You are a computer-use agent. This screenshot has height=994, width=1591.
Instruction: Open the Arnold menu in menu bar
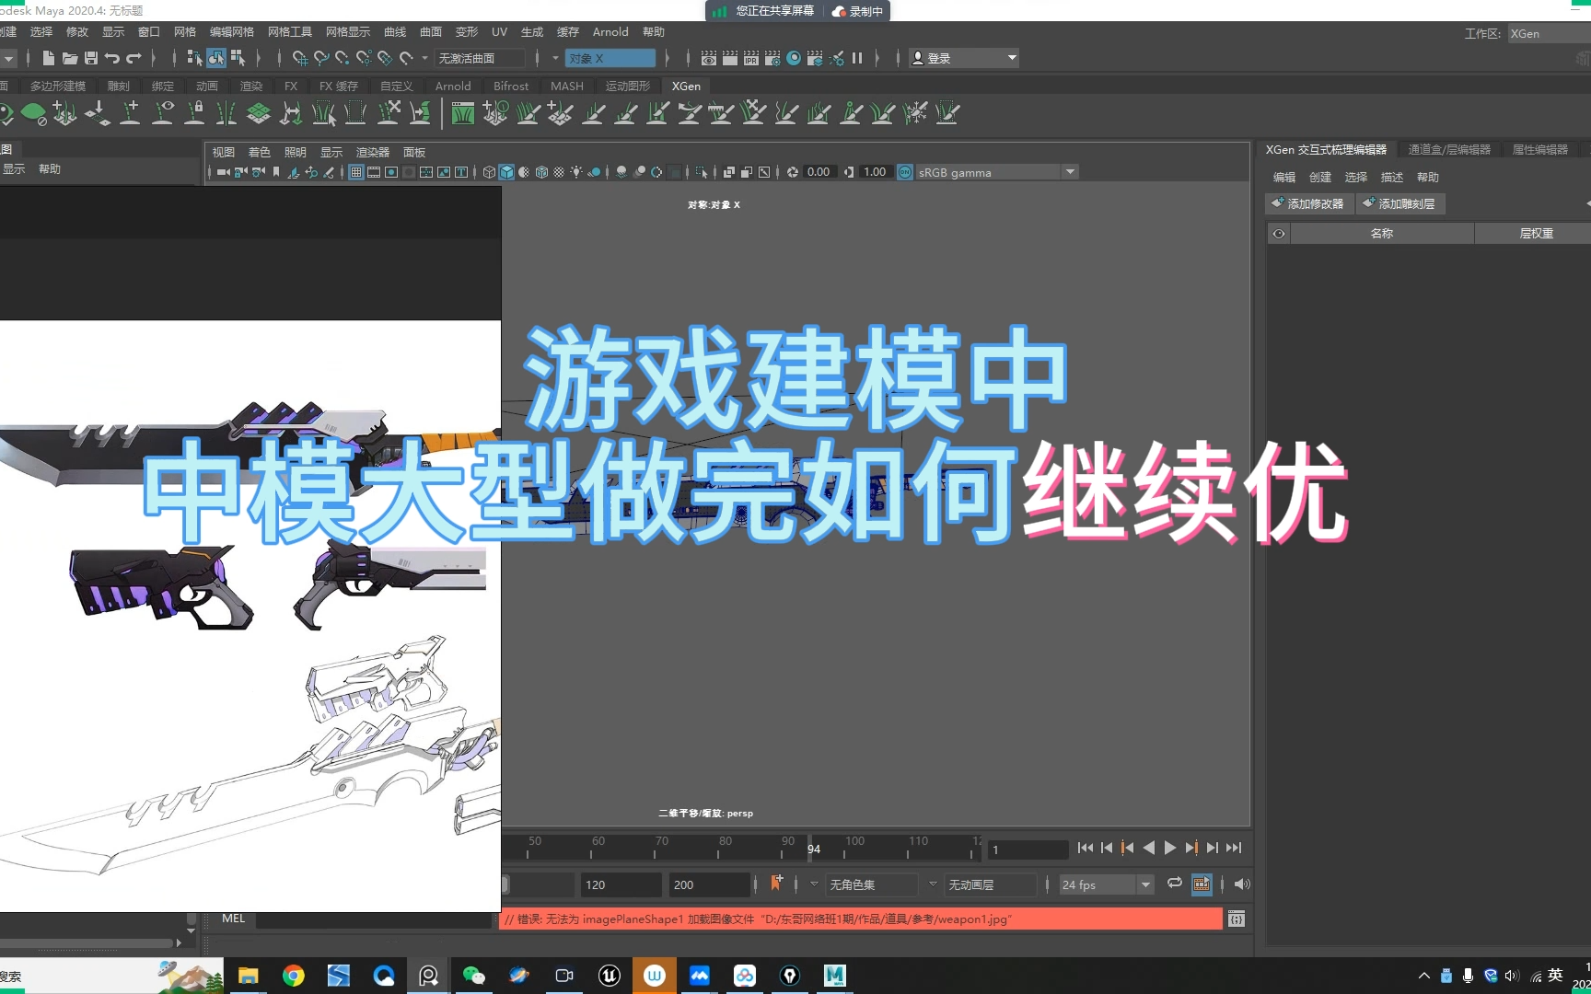click(x=610, y=31)
